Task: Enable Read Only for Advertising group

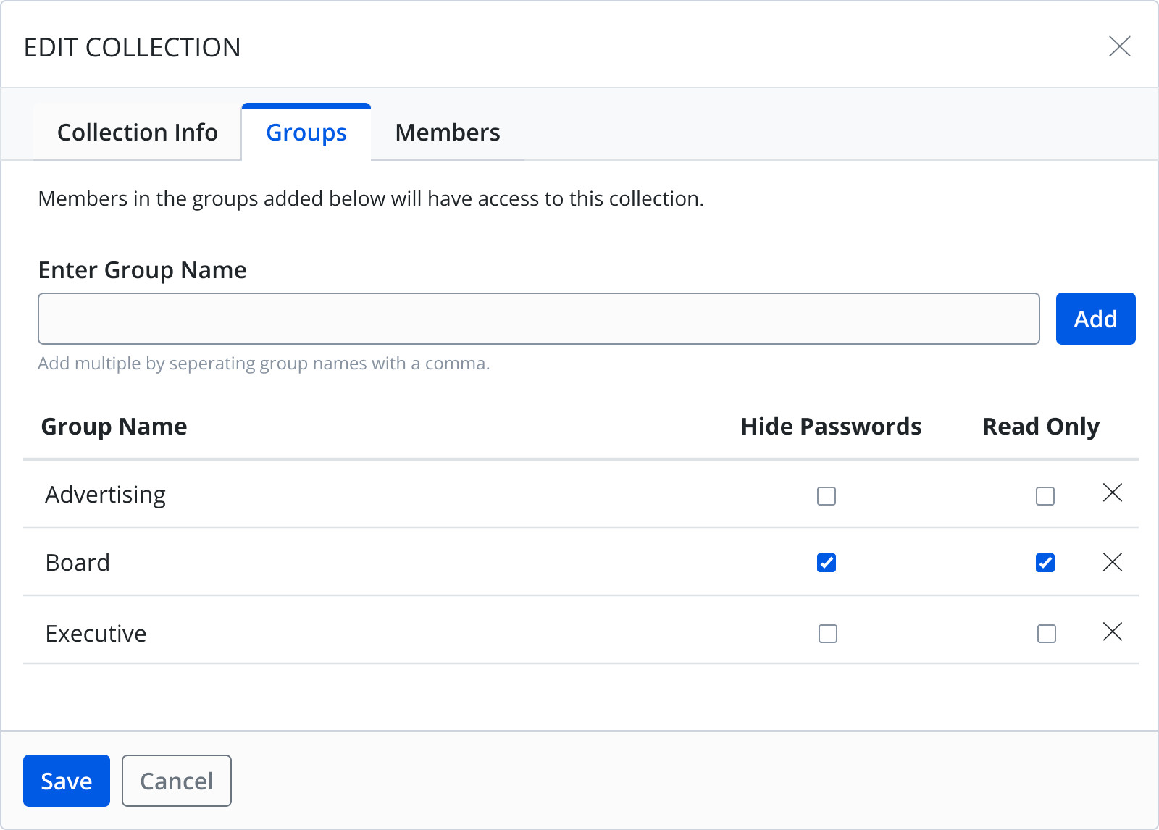Action: [x=1045, y=496]
